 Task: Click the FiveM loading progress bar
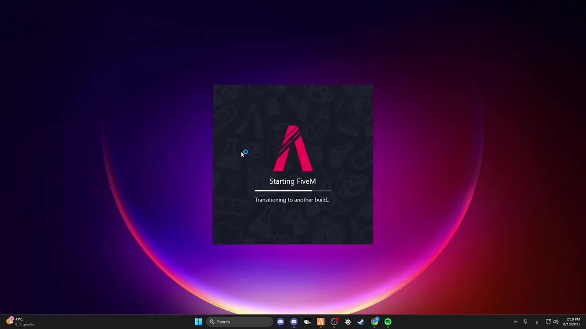coord(293,191)
